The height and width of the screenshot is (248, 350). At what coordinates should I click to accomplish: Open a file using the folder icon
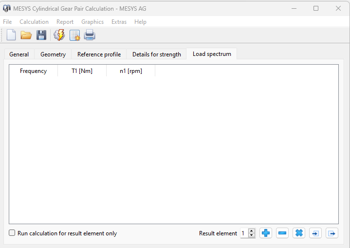point(26,35)
